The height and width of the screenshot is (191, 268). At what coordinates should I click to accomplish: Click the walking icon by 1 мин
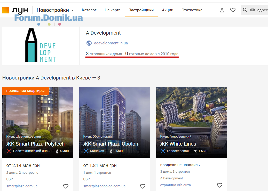click(196, 151)
